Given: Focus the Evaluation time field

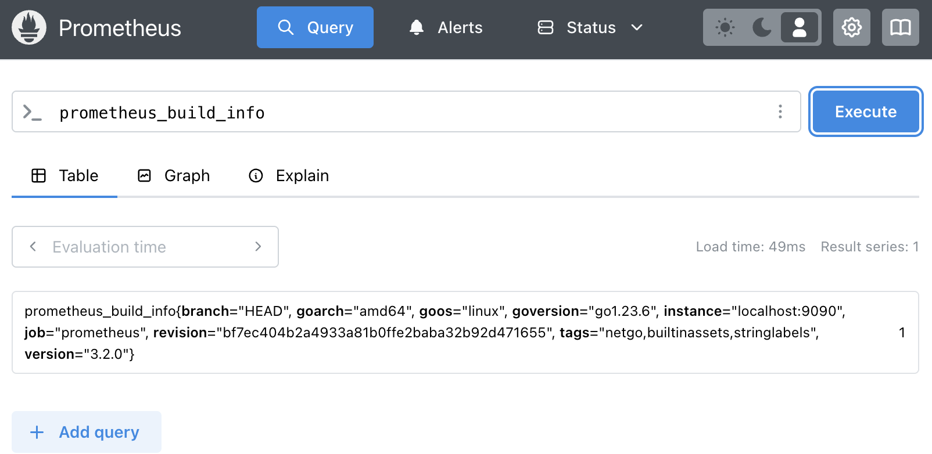Looking at the screenshot, I should 145,247.
